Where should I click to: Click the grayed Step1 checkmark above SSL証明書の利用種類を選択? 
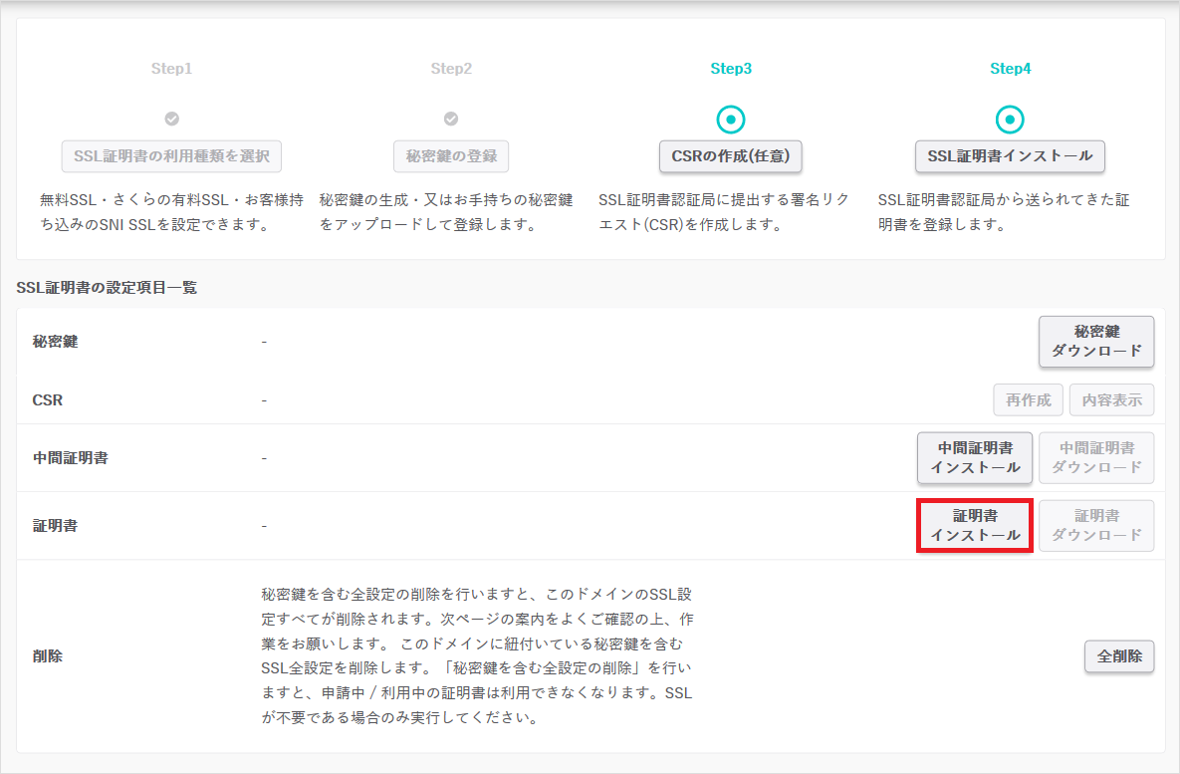(x=171, y=118)
